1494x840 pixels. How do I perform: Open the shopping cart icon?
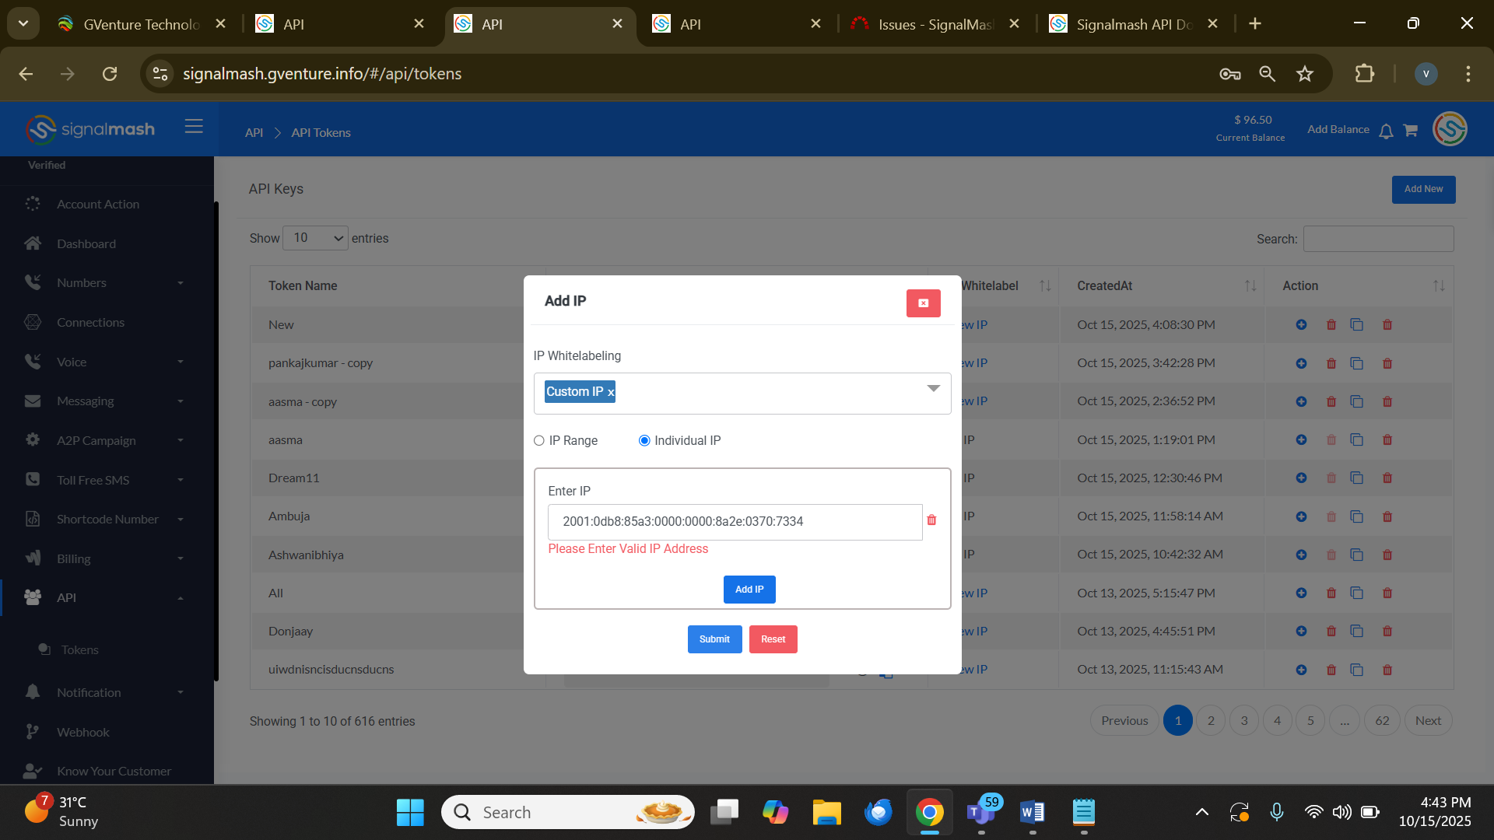pos(1410,131)
